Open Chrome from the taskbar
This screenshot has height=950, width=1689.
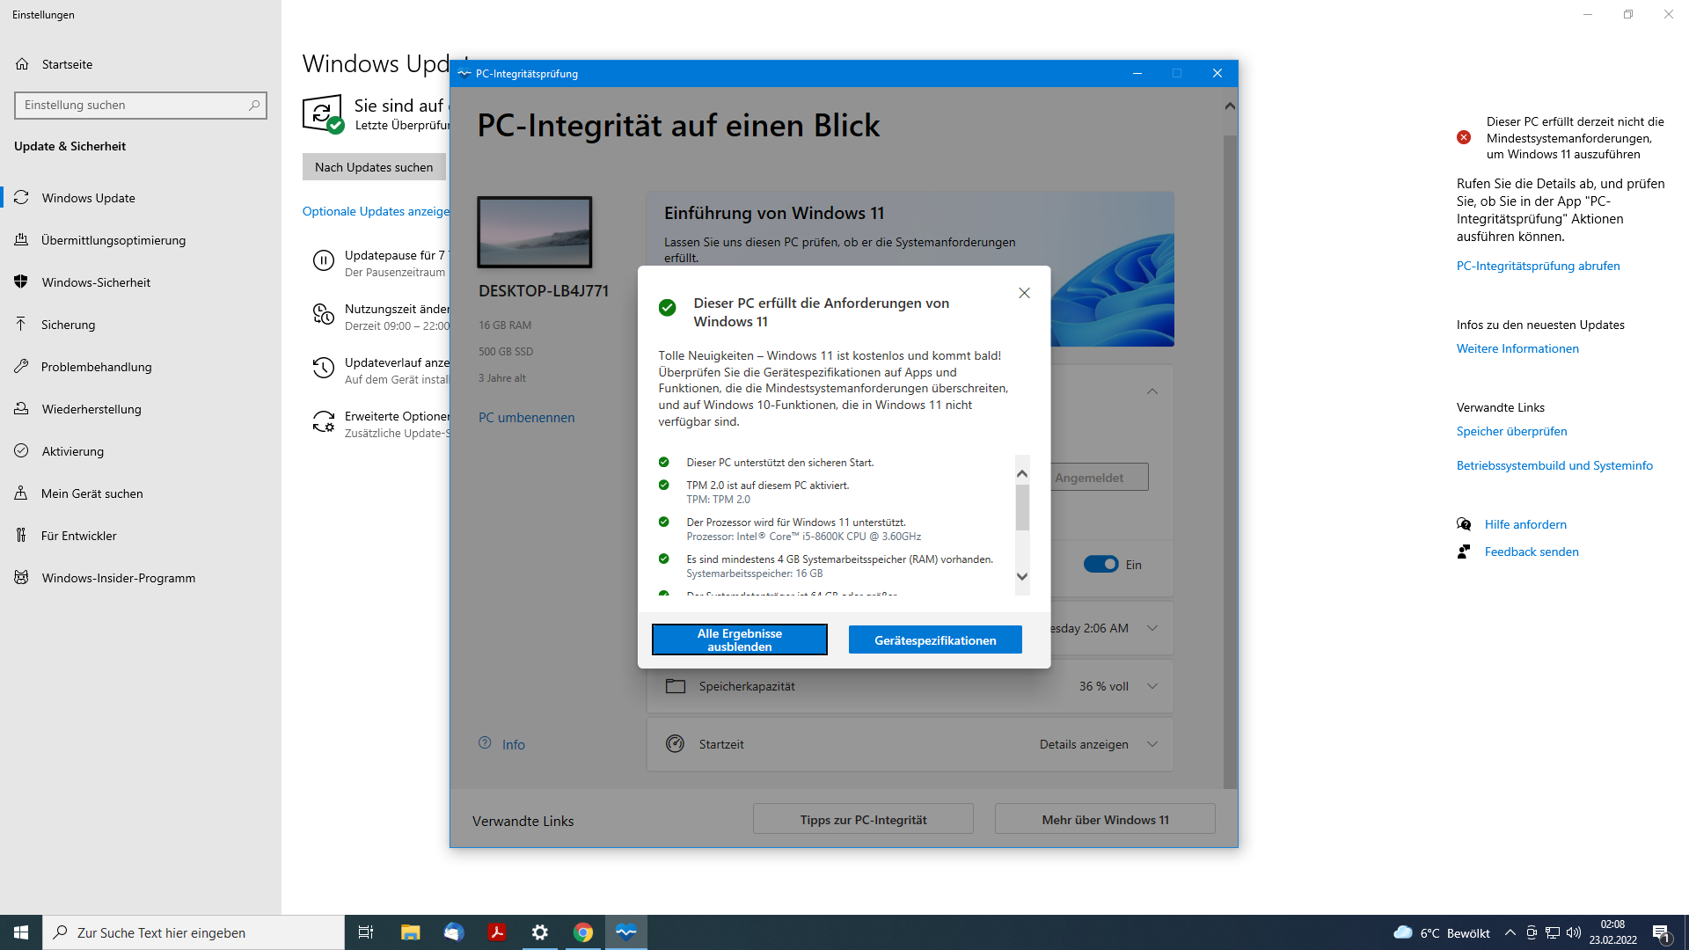coord(583,932)
